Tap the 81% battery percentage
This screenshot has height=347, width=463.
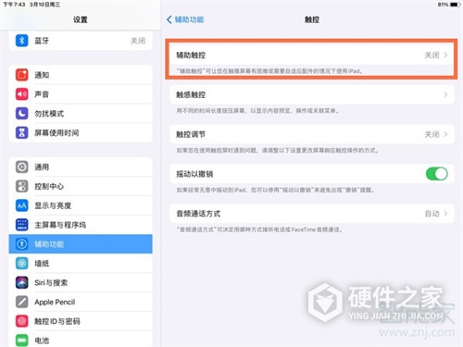(443, 5)
